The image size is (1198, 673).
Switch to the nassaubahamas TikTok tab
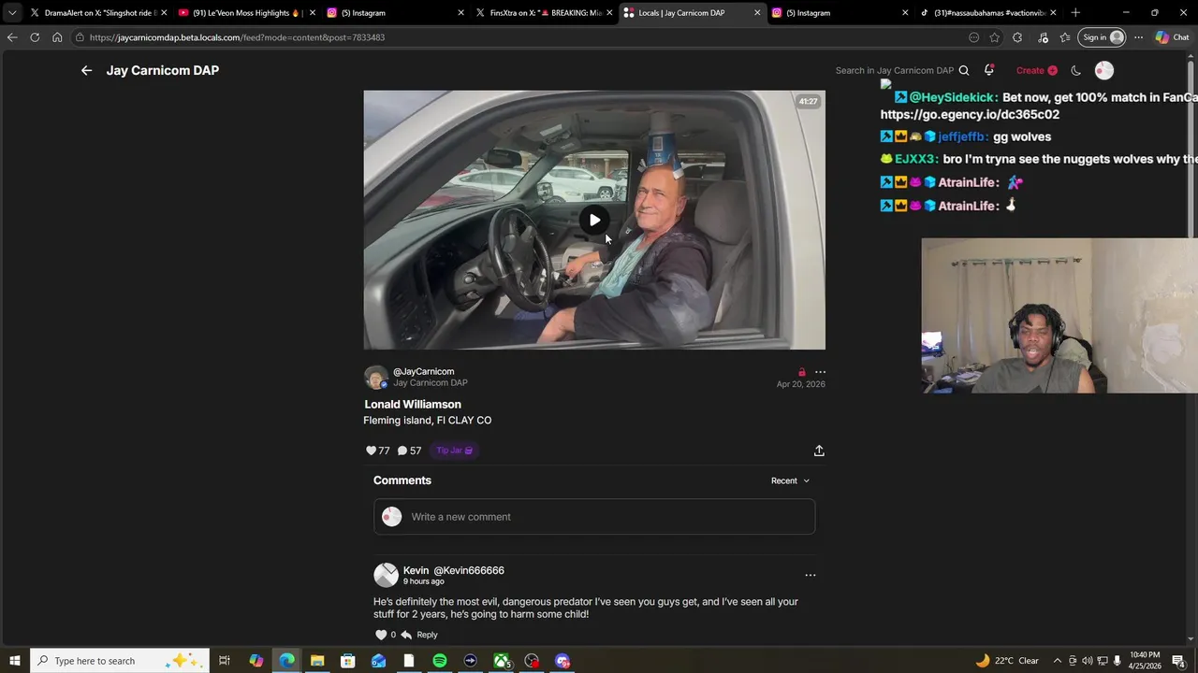point(987,13)
